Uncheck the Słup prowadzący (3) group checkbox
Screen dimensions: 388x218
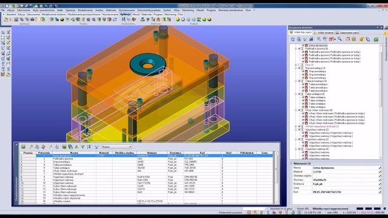(299, 68)
